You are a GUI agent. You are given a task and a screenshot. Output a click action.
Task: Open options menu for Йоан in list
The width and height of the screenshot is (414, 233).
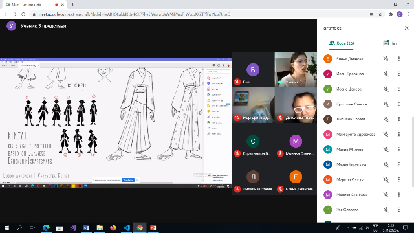399,74
